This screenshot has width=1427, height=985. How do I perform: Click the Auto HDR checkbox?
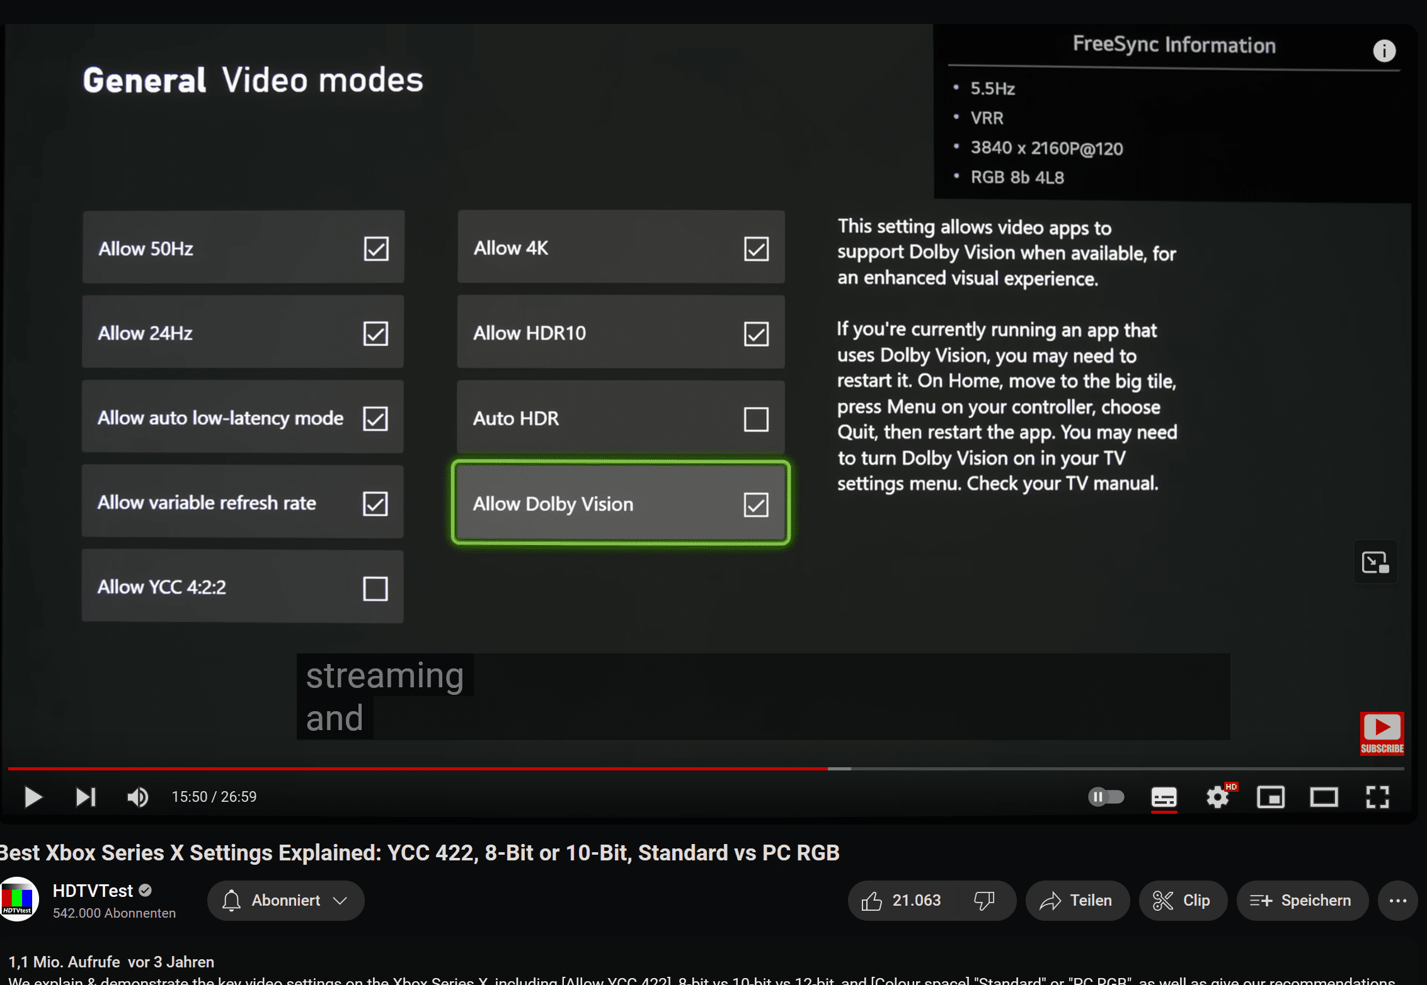tap(756, 419)
